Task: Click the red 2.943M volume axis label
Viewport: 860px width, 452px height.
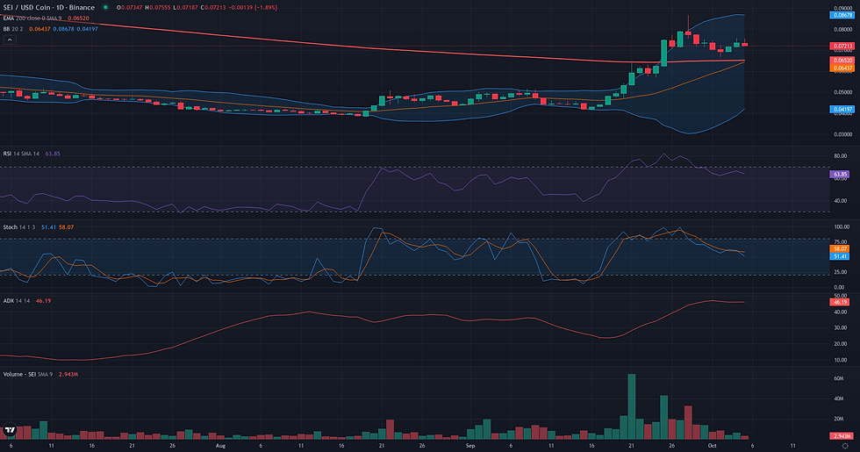Action: point(842,436)
